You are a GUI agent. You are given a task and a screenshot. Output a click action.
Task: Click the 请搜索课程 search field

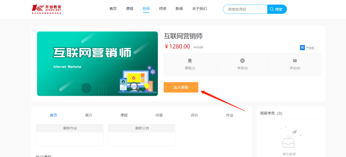click(x=245, y=9)
